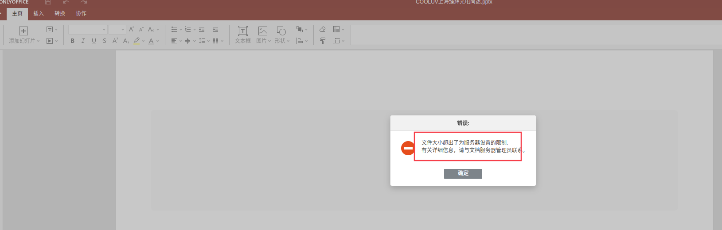Increase the paragraph indent
Image resolution: width=722 pixels, height=230 pixels.
pos(215,30)
